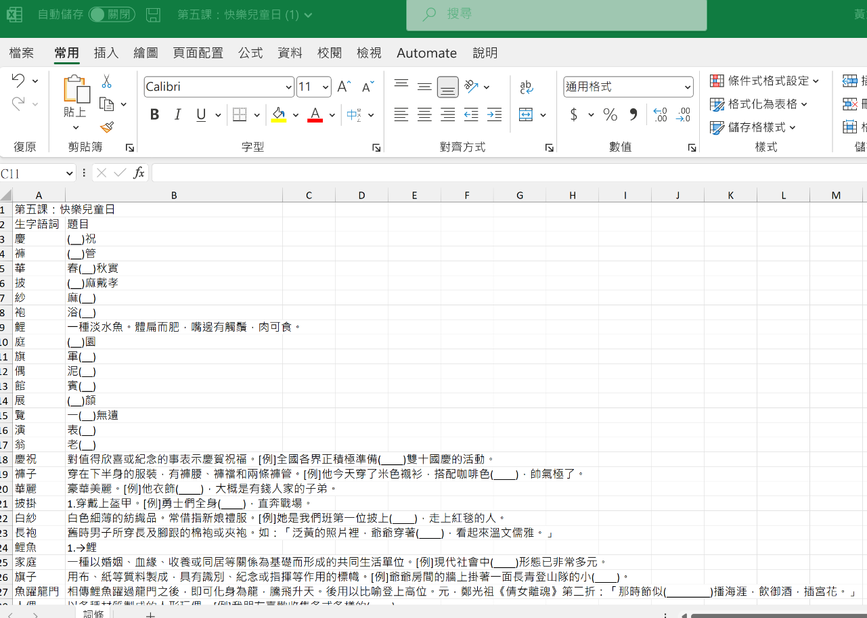This screenshot has height=618, width=867.
Task: Click the search box in title bar
Action: [556, 15]
